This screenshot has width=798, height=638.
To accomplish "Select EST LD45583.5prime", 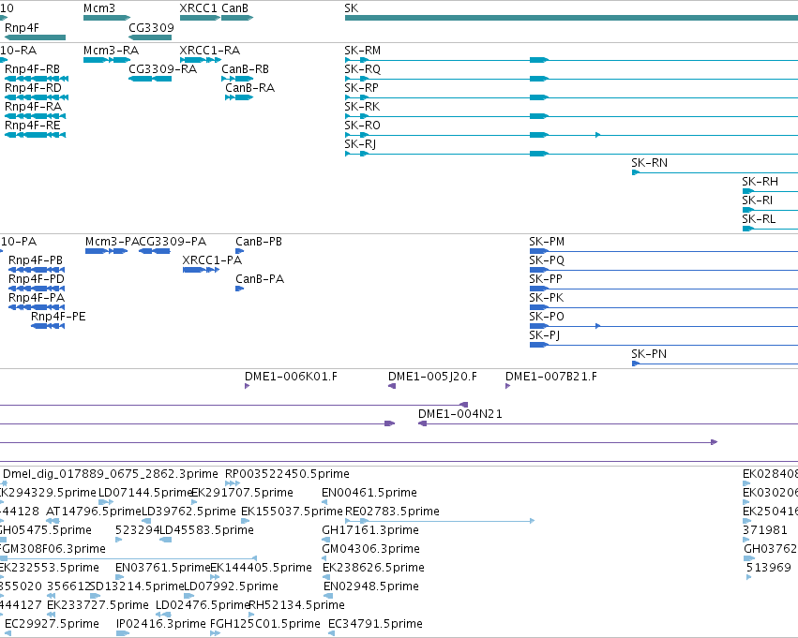I will tap(165, 540).
